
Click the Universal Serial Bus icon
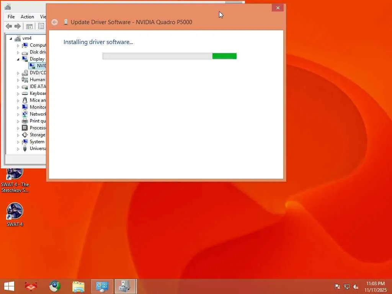25,149
